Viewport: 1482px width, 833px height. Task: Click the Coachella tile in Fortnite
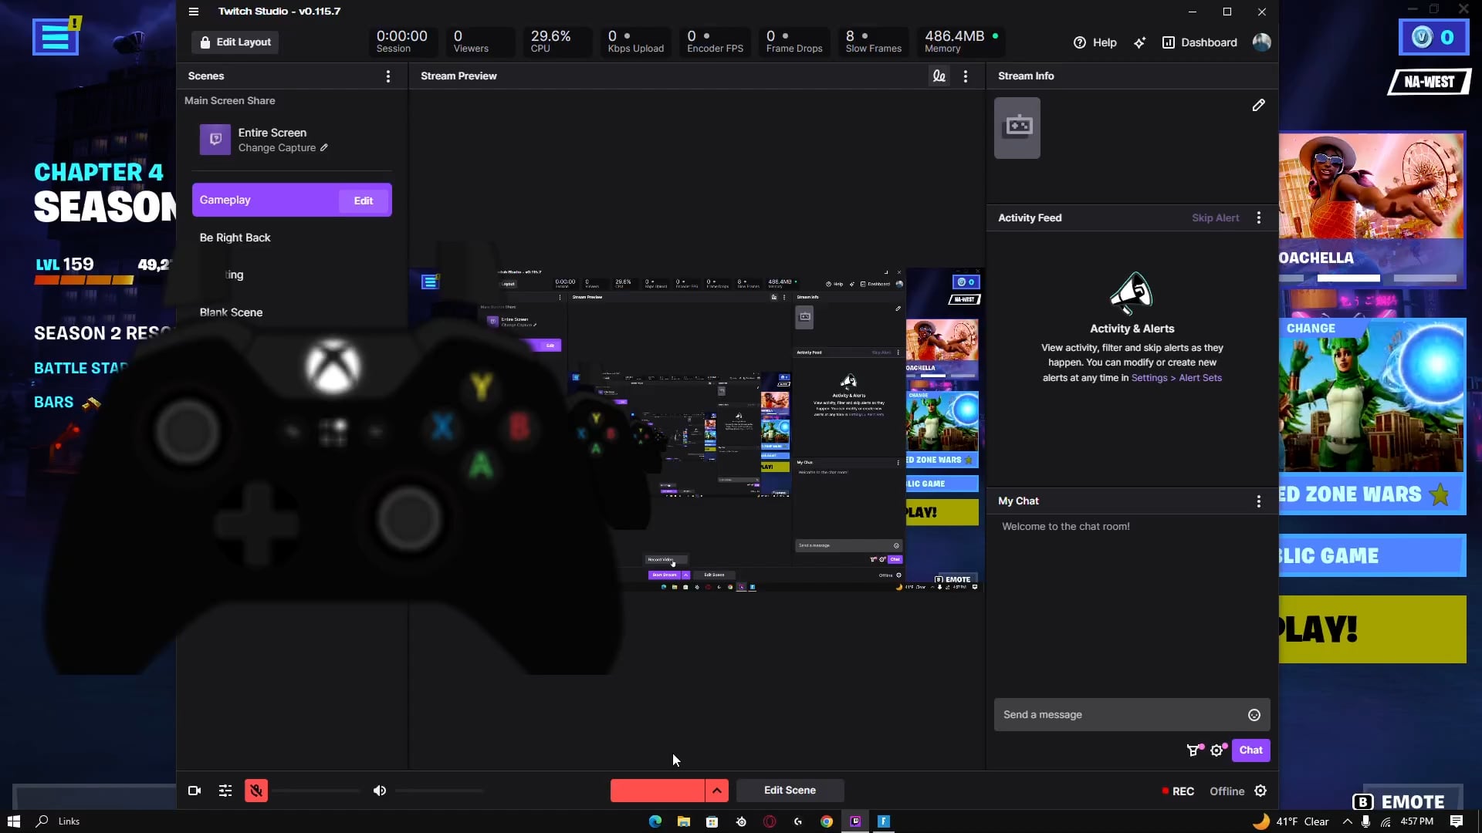click(x=1372, y=210)
